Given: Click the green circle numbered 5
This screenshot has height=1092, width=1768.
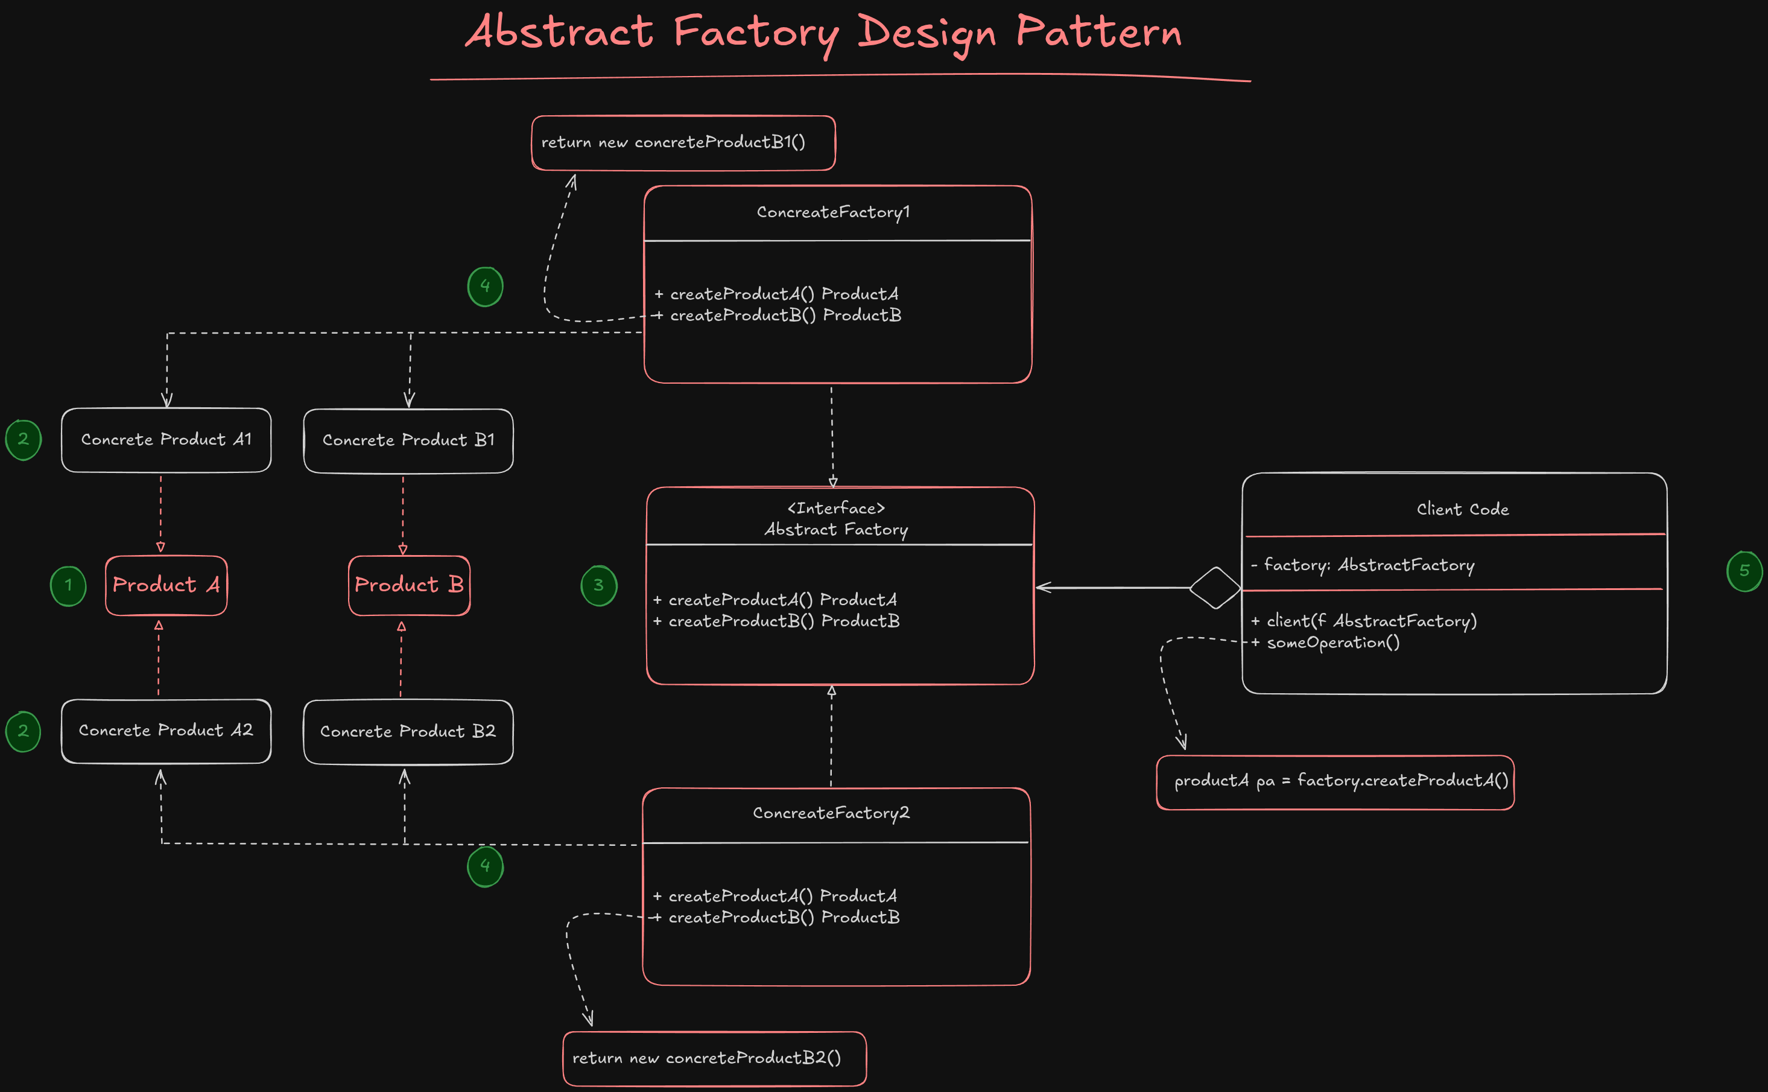Looking at the screenshot, I should point(1745,571).
